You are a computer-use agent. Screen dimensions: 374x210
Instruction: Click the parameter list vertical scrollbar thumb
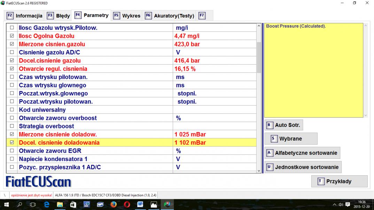[258, 57]
